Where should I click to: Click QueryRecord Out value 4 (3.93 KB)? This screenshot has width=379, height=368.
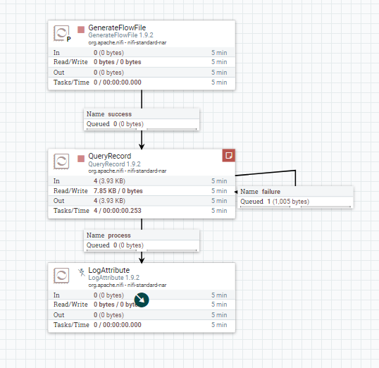109,201
